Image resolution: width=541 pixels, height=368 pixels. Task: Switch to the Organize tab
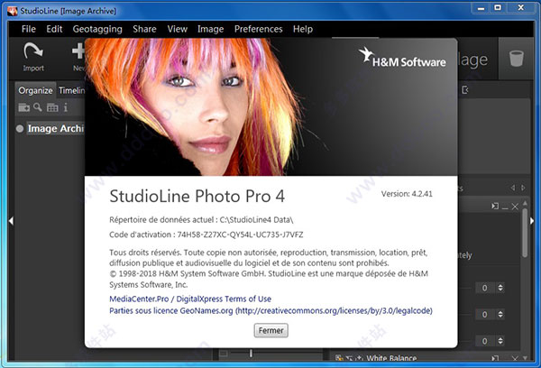(35, 90)
